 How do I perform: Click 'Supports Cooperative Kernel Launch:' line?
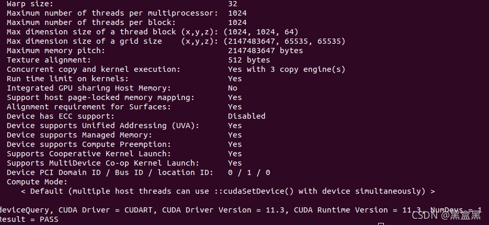click(124, 154)
